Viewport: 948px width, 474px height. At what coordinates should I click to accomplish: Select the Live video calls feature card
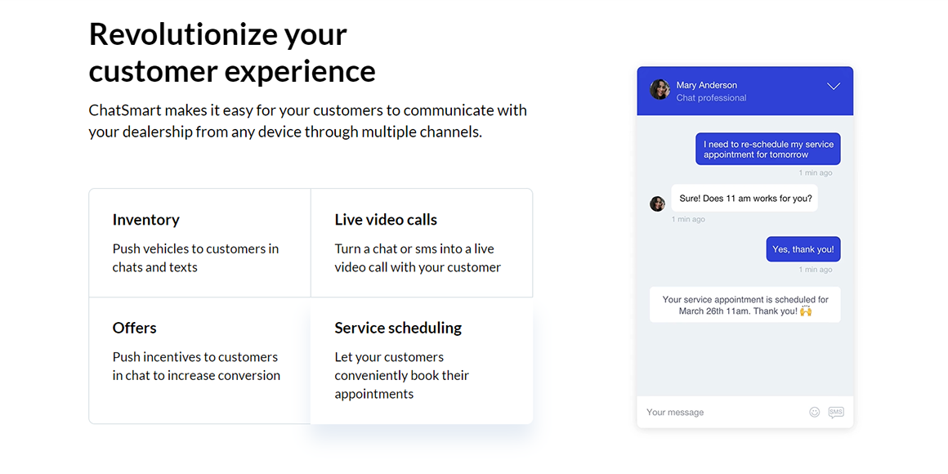click(421, 243)
